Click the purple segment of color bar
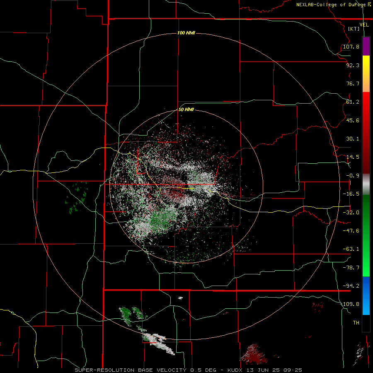This screenshot has width=373, height=373. [366, 46]
